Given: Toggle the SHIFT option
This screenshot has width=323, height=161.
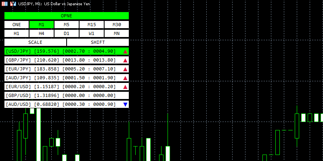Looking at the screenshot, I should coord(98,42).
